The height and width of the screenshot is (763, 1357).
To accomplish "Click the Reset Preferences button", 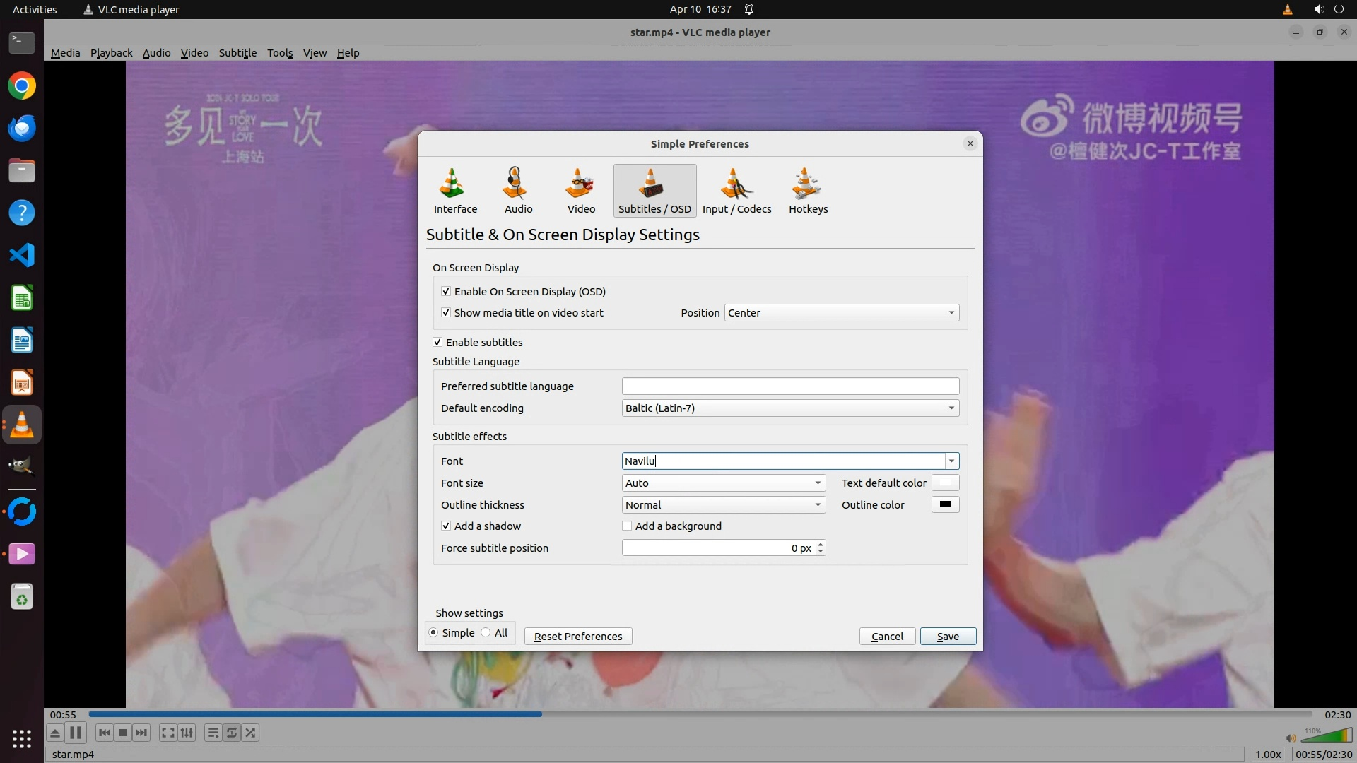I will point(577,637).
